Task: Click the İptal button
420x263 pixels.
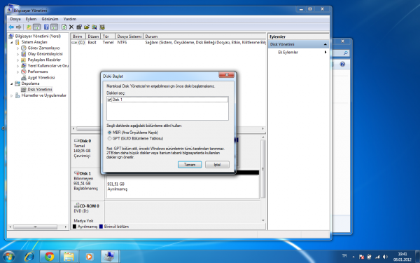Action: click(217, 165)
